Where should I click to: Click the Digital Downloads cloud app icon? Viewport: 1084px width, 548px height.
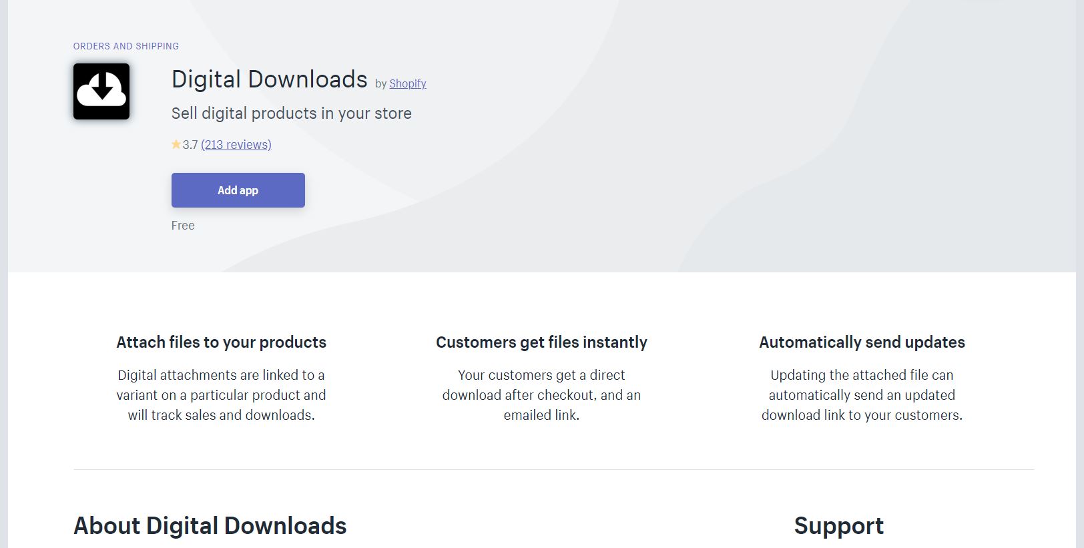coord(101,91)
